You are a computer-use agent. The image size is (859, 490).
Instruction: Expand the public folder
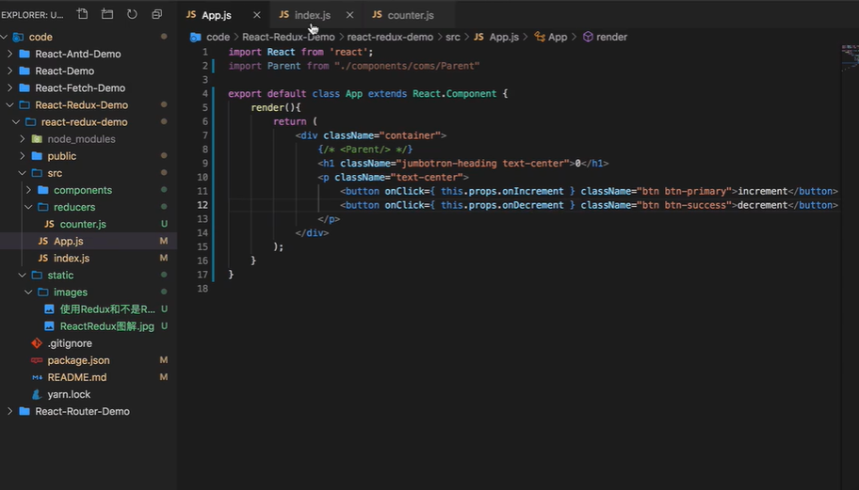tap(23, 156)
